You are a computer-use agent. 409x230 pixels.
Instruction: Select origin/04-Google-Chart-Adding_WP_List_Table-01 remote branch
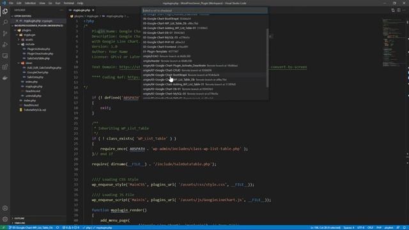coord(204,84)
